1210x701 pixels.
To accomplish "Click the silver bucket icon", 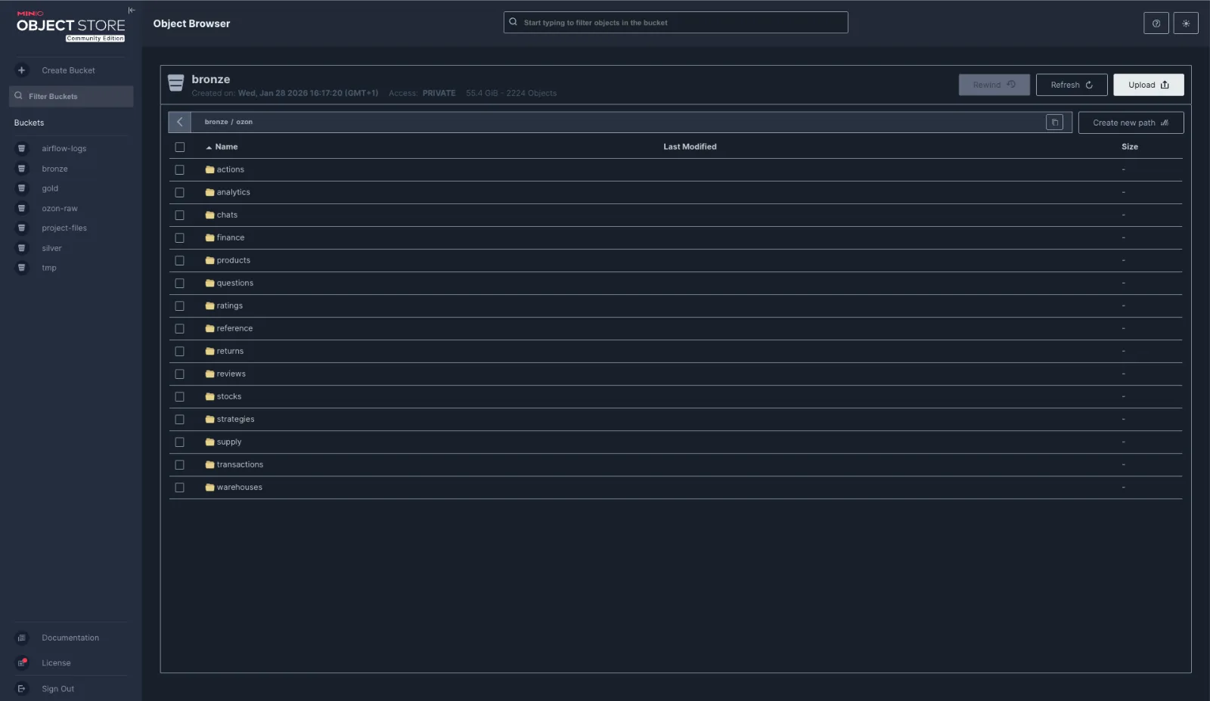I will [x=21, y=248].
